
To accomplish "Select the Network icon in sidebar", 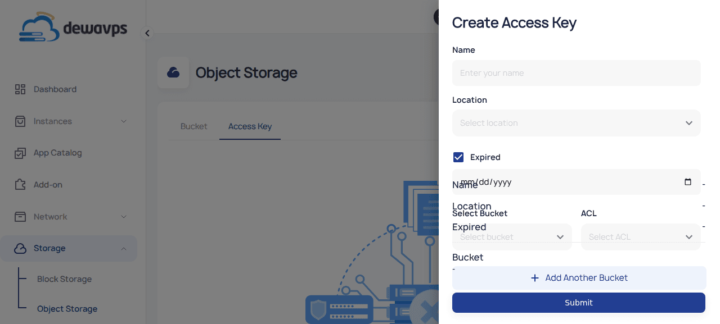I will coord(20,216).
